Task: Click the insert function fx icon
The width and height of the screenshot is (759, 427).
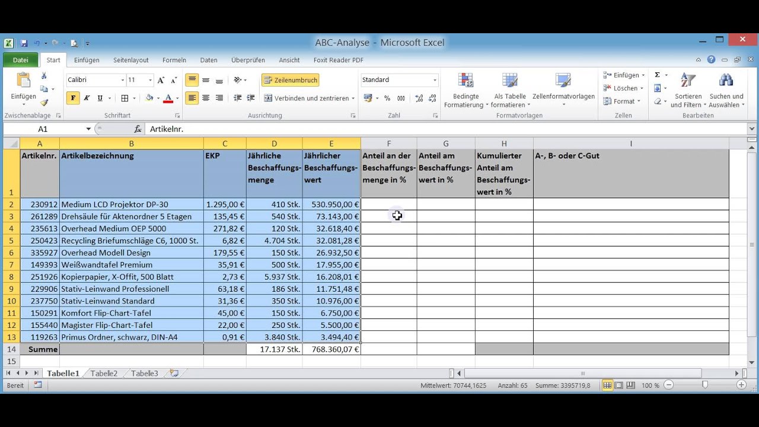Action: tap(138, 129)
